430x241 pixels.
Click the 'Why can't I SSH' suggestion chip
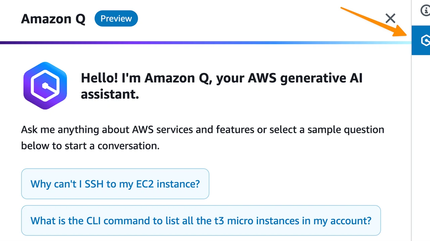(x=115, y=184)
